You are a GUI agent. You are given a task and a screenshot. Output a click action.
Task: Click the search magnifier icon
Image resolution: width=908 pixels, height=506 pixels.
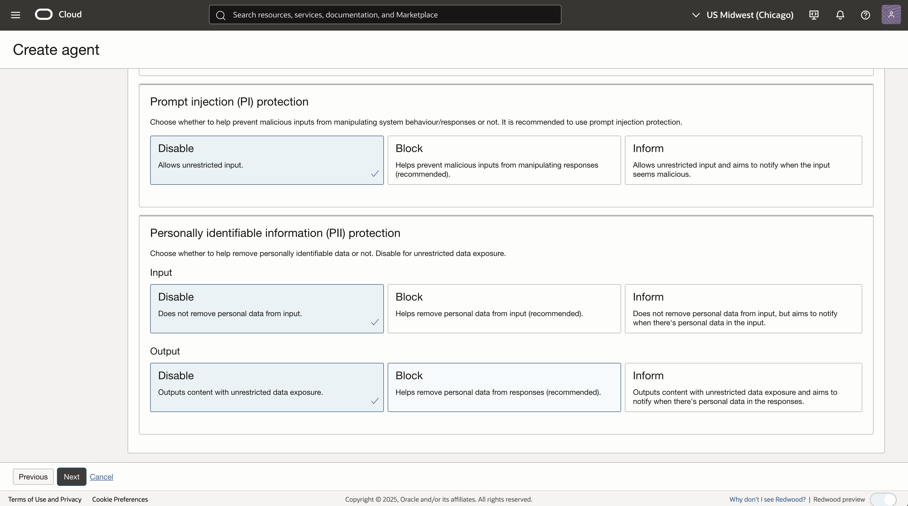(221, 15)
